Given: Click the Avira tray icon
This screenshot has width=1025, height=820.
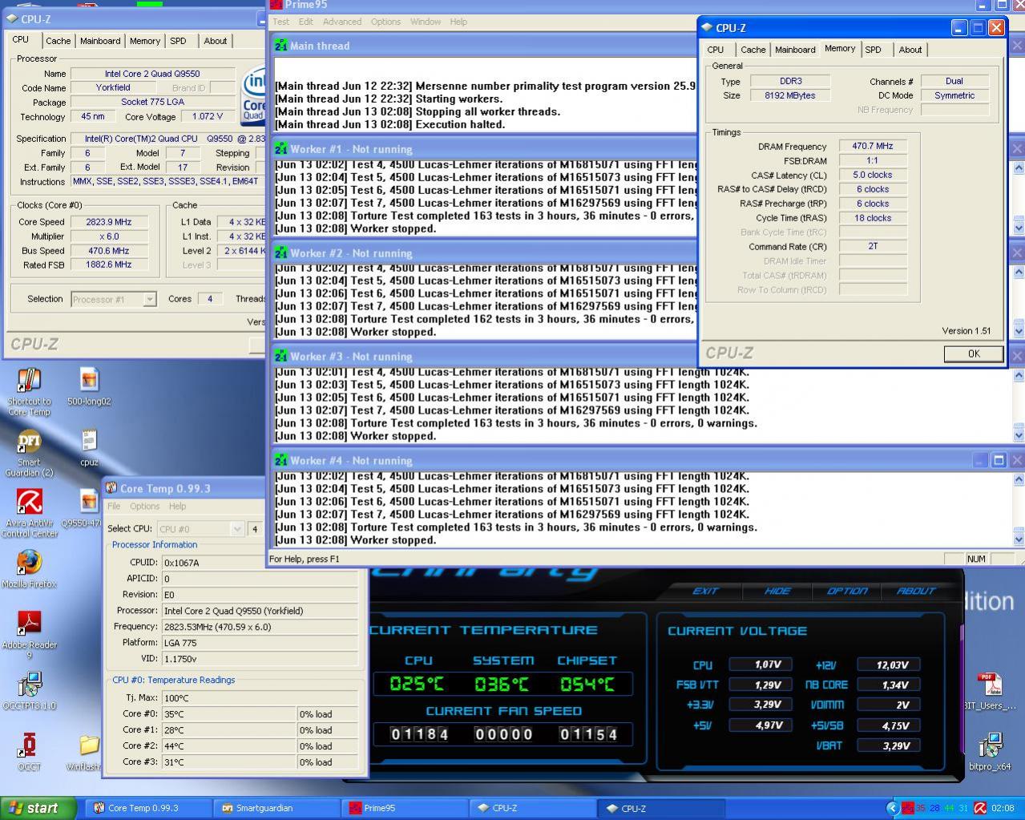Looking at the screenshot, I should pos(979,808).
